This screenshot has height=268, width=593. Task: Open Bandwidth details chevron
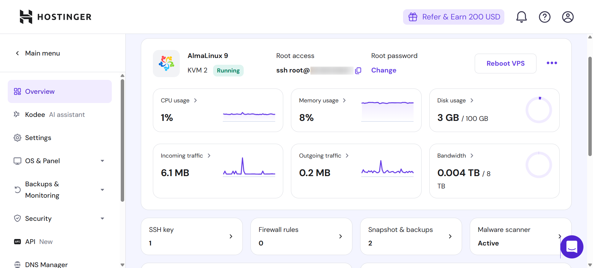472,156
